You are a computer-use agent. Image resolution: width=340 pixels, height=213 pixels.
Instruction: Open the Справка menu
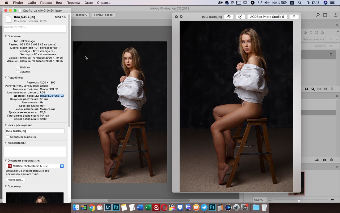point(104,3)
